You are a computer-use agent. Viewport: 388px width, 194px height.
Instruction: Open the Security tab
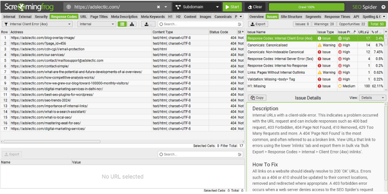[x=41, y=17]
